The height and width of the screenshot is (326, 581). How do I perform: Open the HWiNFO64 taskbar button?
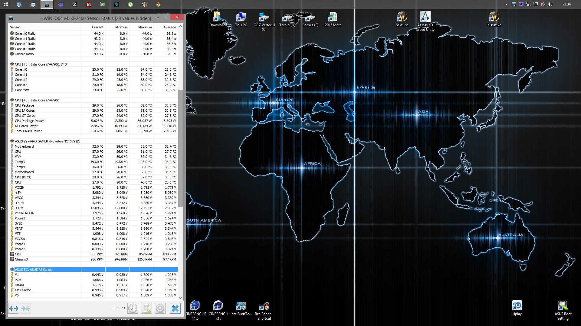tap(47, 4)
